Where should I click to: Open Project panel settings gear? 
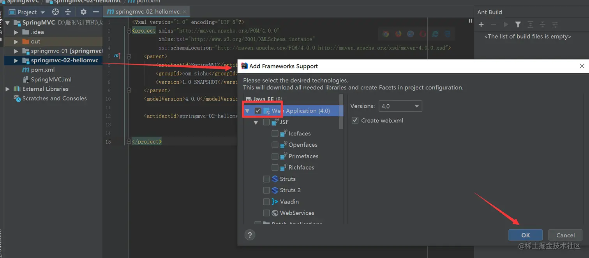point(83,12)
